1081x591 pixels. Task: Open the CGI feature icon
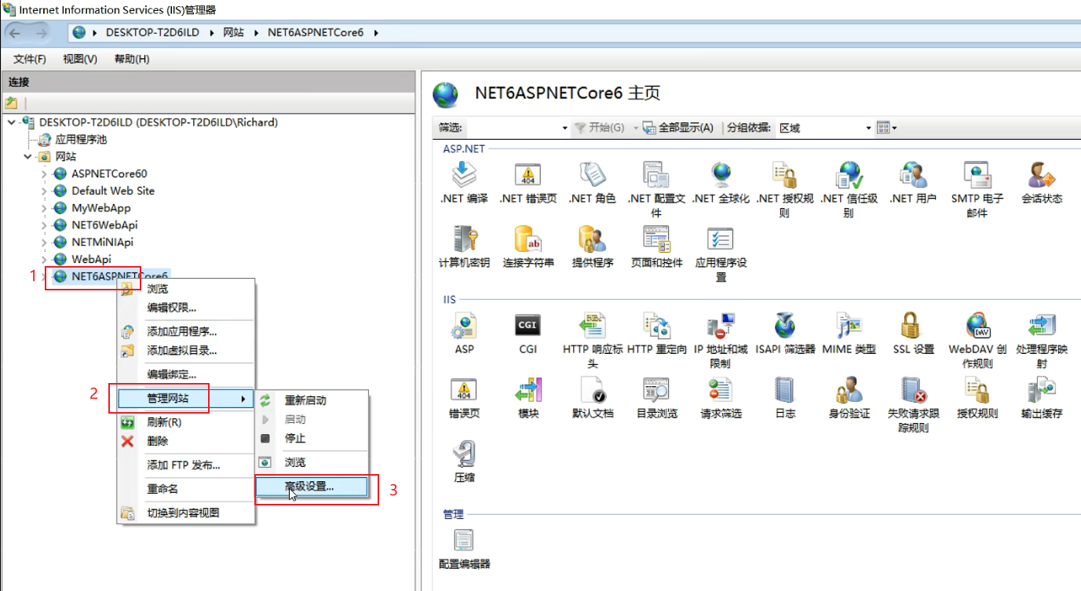[528, 325]
